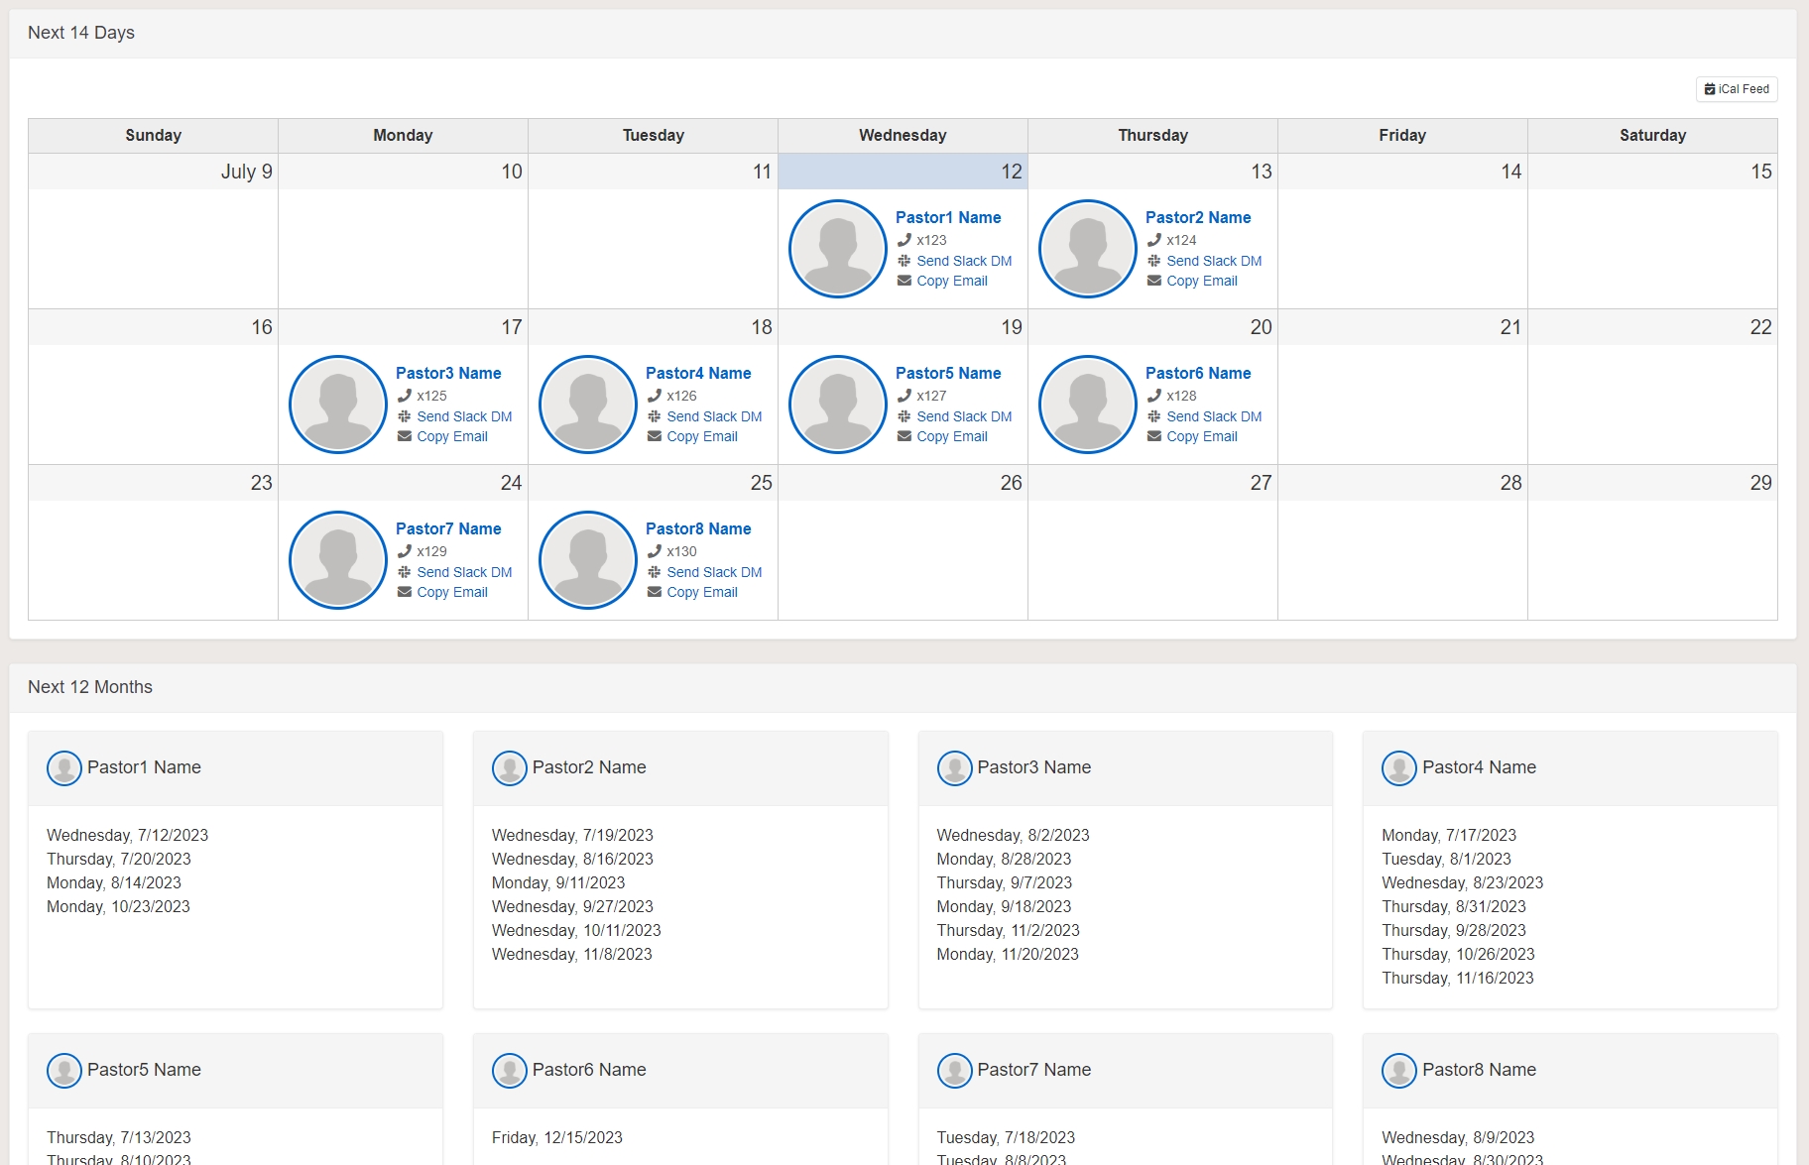Click Pastor4 Name card avatar icon

click(x=1399, y=768)
